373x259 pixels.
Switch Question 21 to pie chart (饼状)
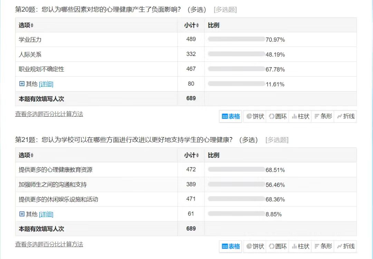tap(255, 246)
